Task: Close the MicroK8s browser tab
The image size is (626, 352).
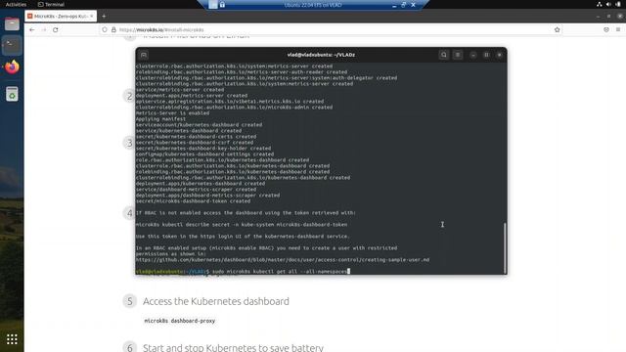Action: click(x=91, y=16)
